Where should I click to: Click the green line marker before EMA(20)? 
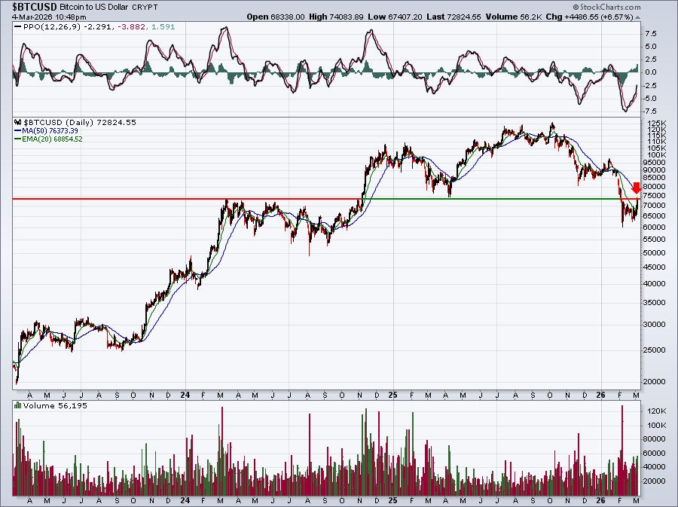click(17, 139)
